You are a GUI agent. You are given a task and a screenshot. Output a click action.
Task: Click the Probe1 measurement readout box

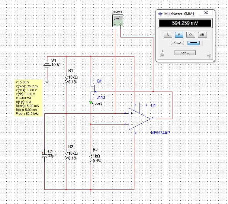28,98
